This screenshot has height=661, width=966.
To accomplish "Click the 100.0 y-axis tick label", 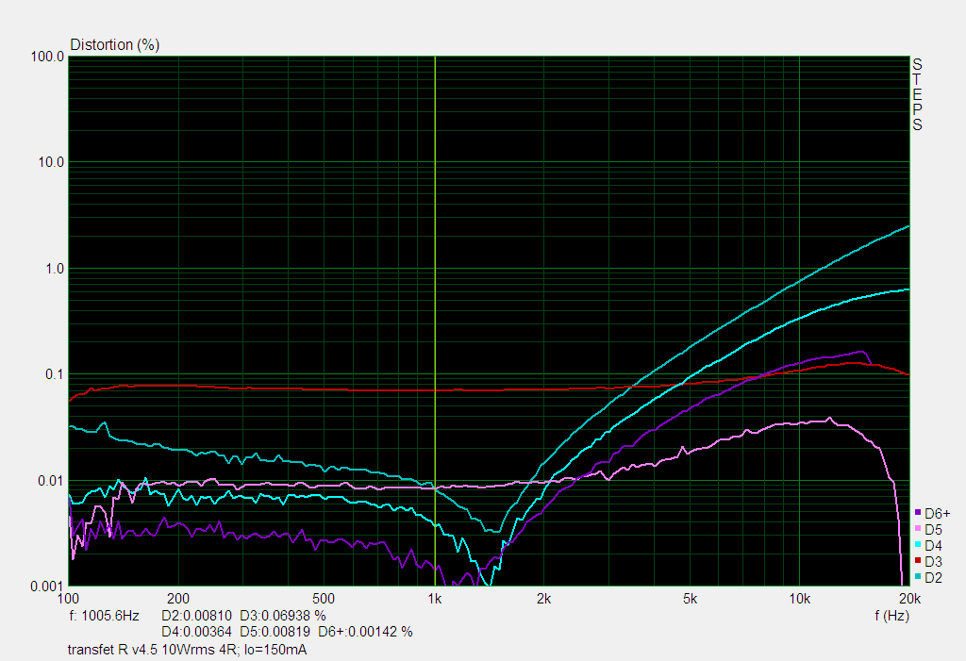I will 47,57.
